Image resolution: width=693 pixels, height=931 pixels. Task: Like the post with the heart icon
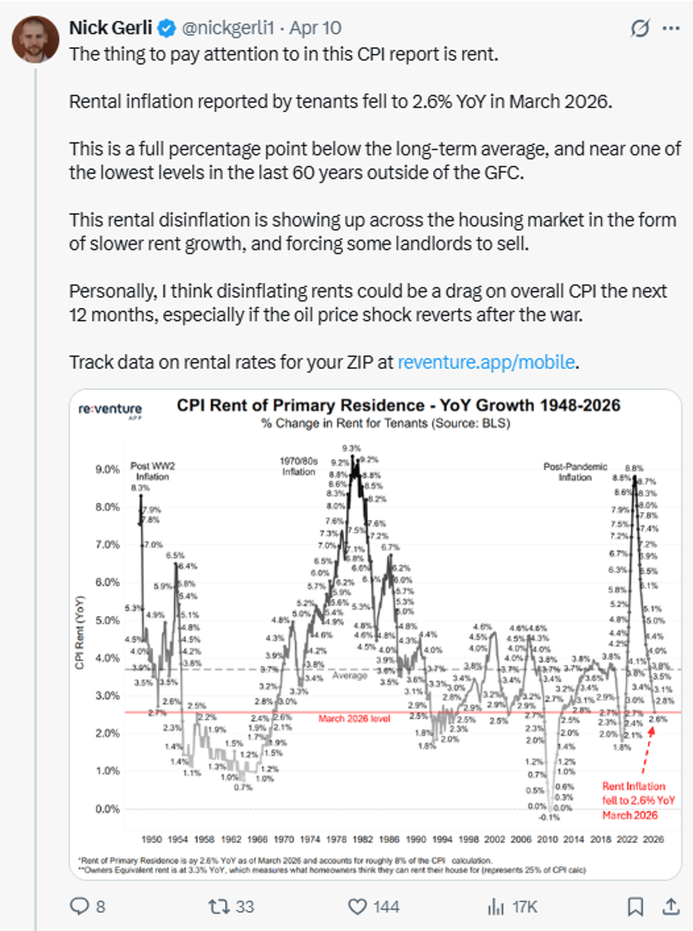[357, 907]
